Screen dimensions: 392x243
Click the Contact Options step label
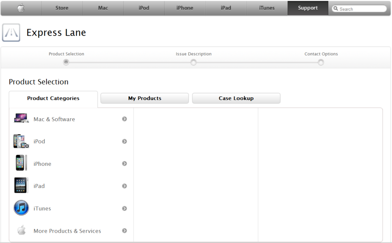tap(321, 54)
